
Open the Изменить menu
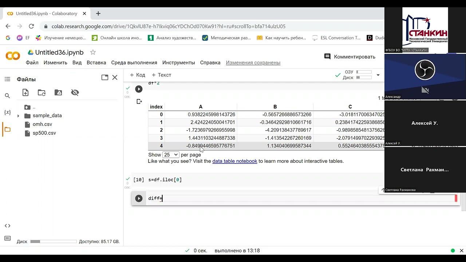[x=55, y=63]
